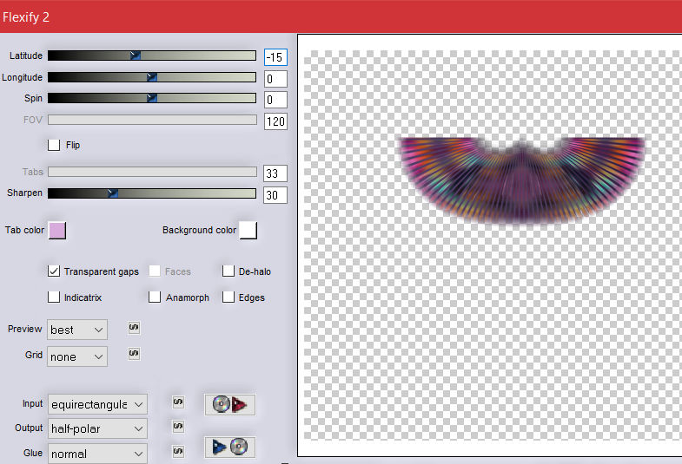
Task: Click the Latitude label
Action: [x=26, y=56]
